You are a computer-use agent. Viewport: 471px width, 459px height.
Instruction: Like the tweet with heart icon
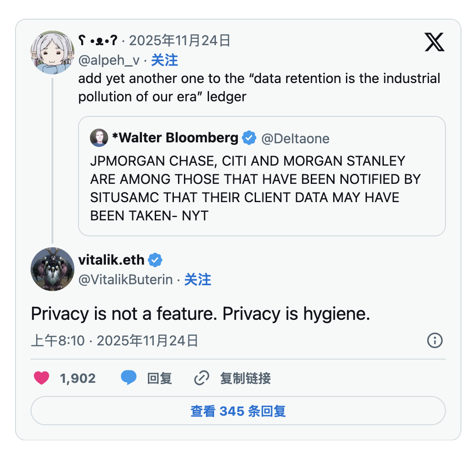pyautogui.click(x=42, y=378)
